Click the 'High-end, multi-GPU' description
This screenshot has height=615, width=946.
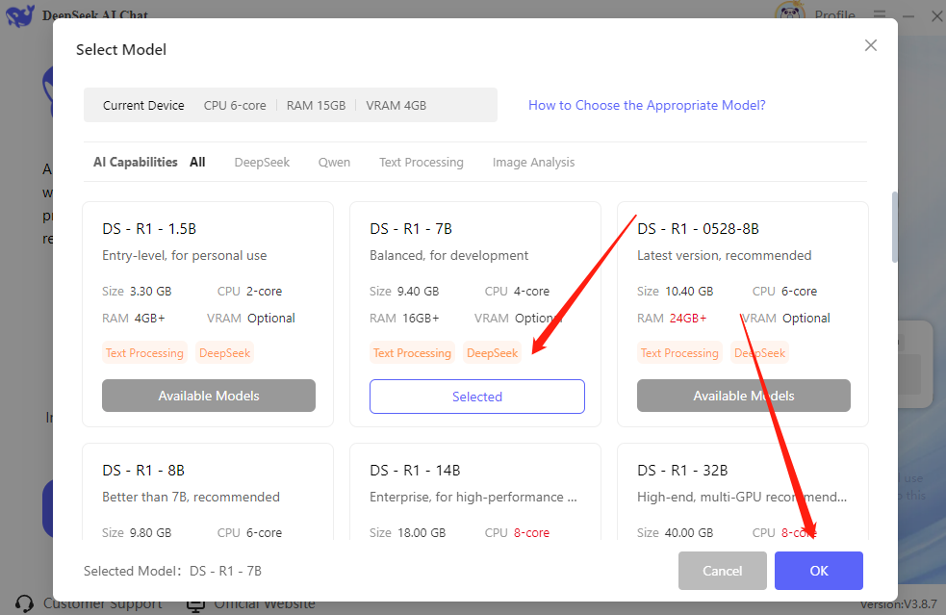[742, 497]
